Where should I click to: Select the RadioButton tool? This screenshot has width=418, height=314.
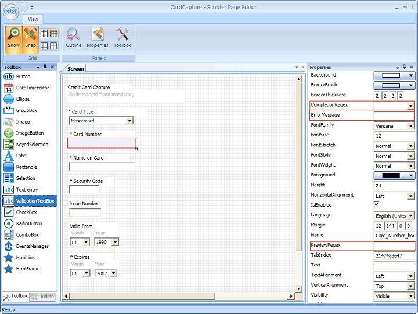[x=30, y=223]
